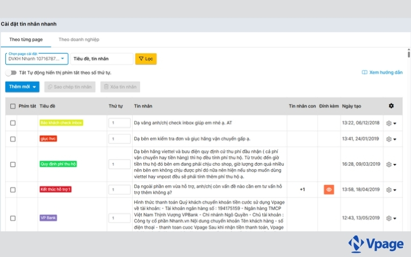Open the gear menu for 'Quy định phí thu hộ' row
The height and width of the screenshot is (257, 411).
[392, 163]
